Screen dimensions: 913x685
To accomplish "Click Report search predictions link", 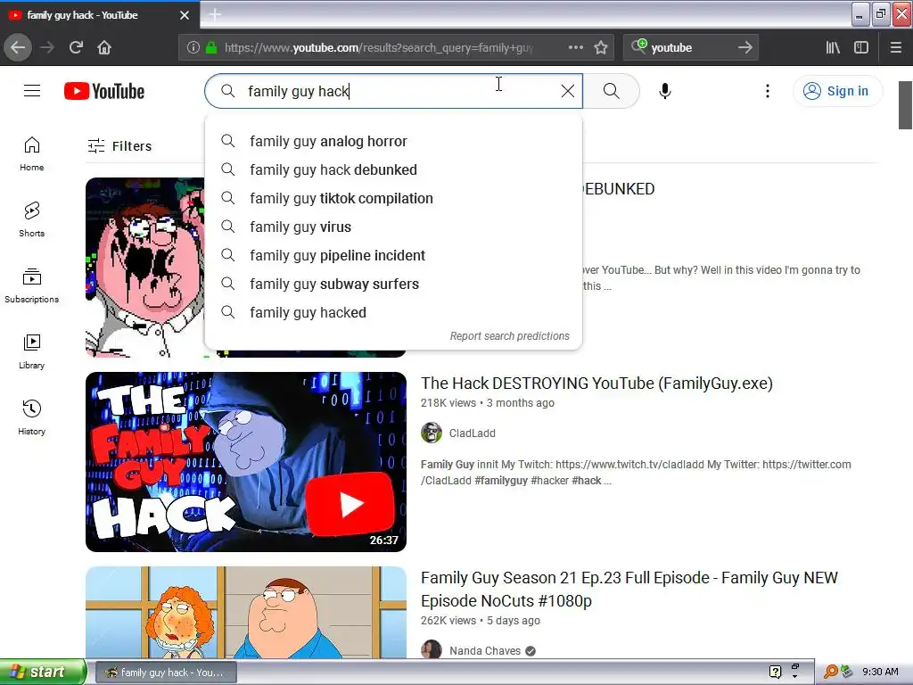I will (509, 336).
